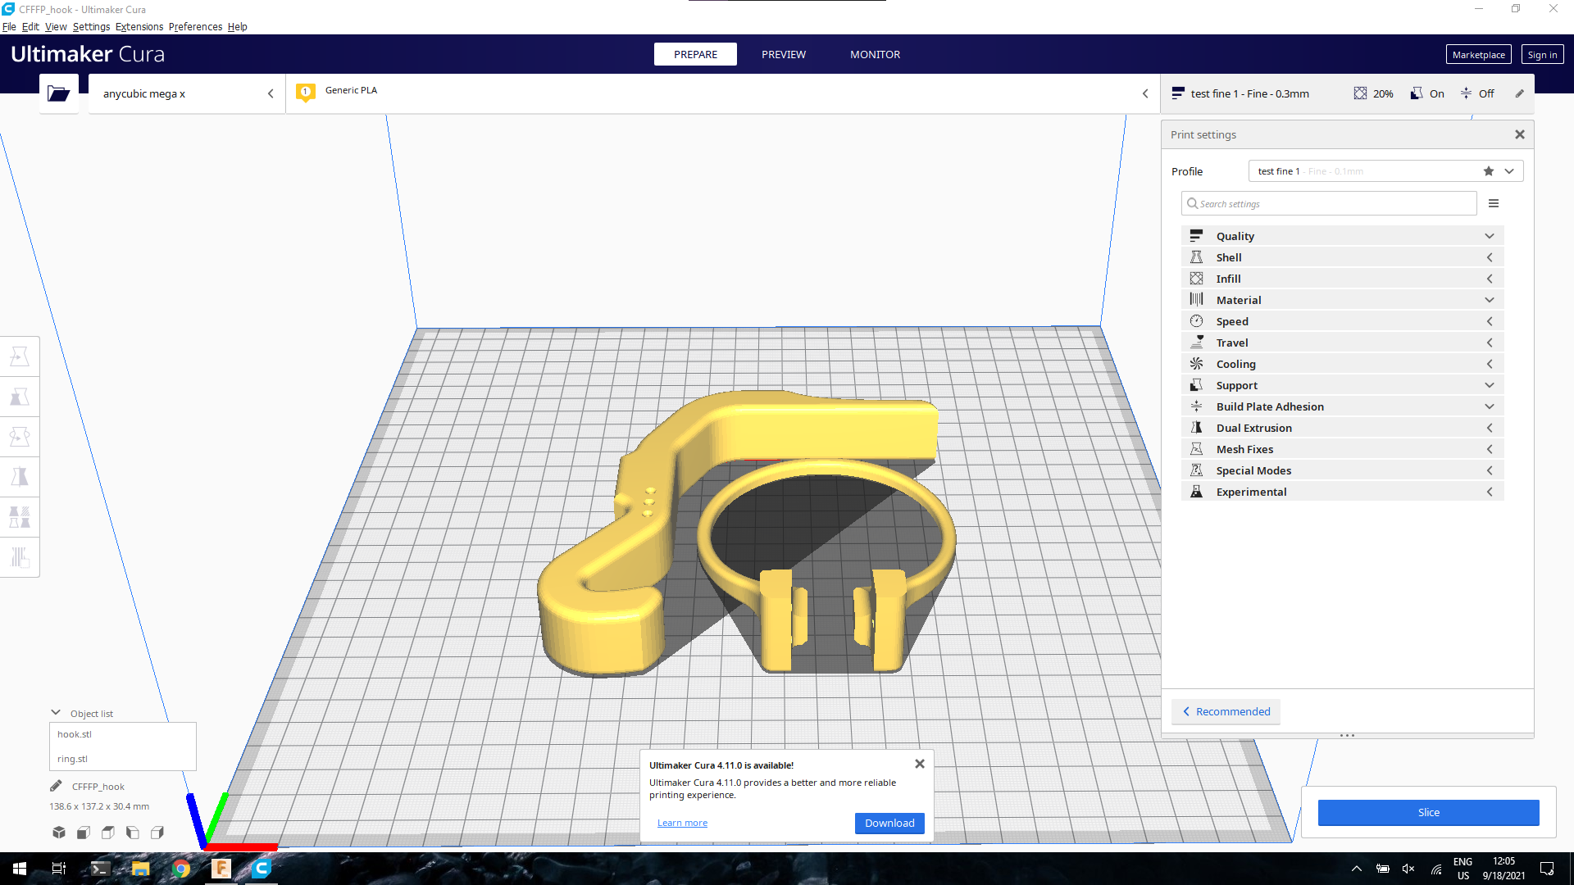The width and height of the screenshot is (1574, 885).
Task: Click the adhesion Off icon in header
Action: point(1466,93)
